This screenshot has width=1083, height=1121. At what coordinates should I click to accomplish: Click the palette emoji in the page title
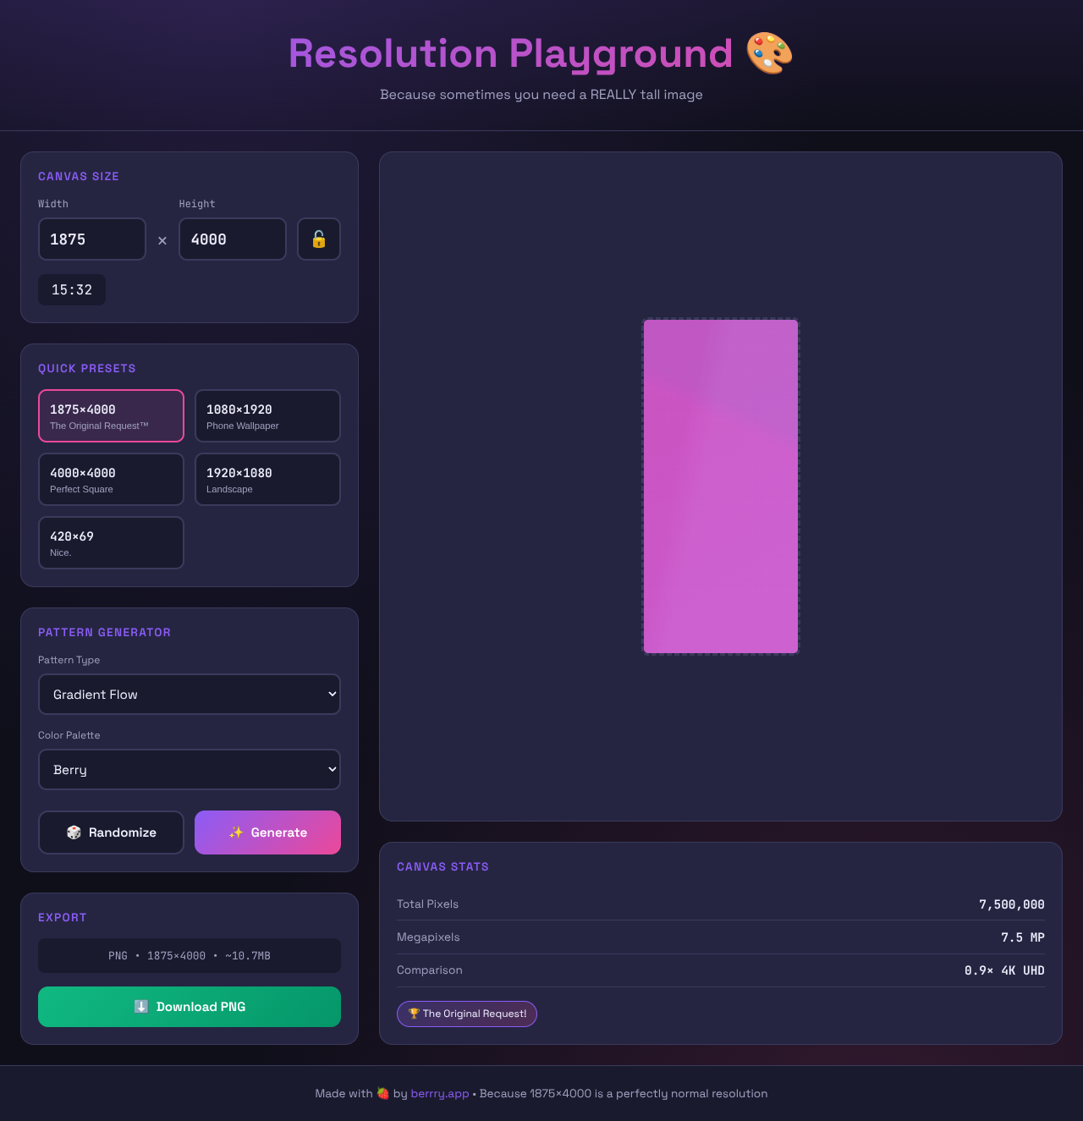pos(769,52)
